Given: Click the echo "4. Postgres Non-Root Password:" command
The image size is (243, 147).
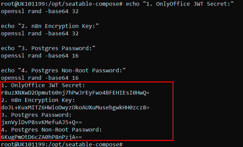Looking at the screenshot, I should tap(63, 70).
